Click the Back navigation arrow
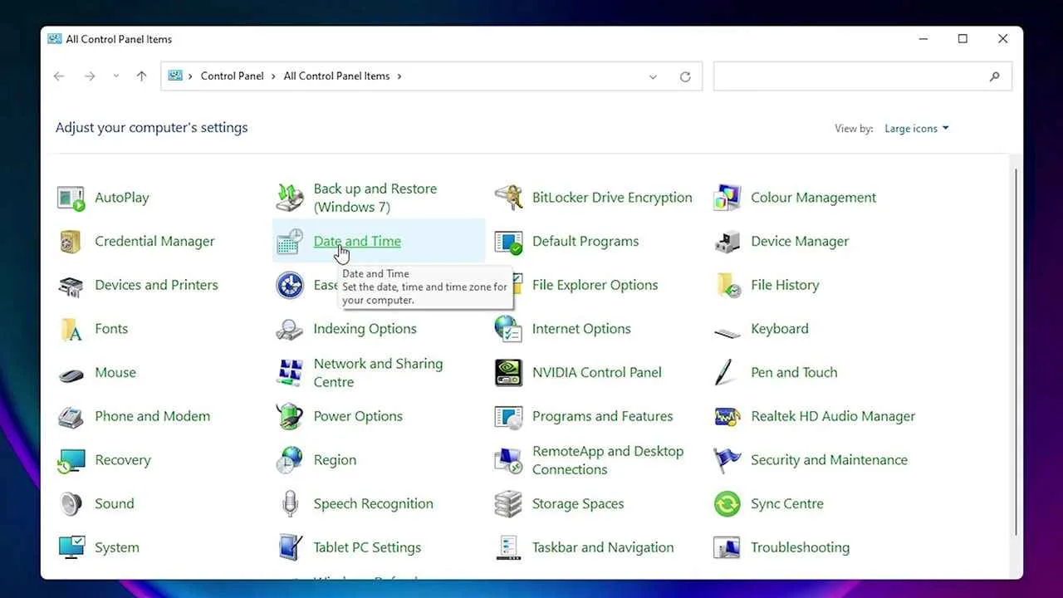 [59, 76]
